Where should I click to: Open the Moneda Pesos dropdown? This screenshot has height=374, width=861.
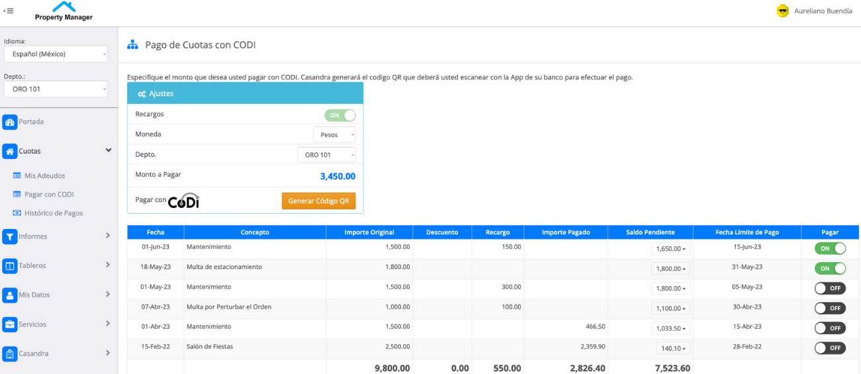[334, 135]
